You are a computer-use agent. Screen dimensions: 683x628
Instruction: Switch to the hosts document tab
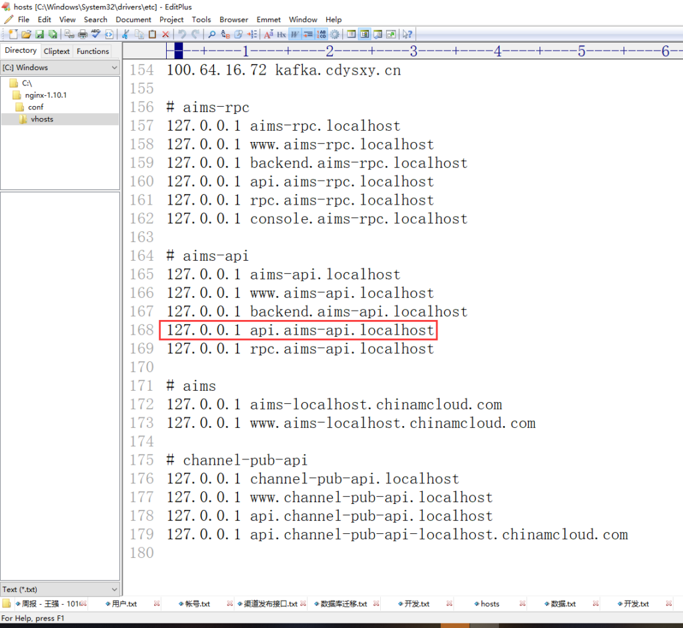pyautogui.click(x=489, y=603)
